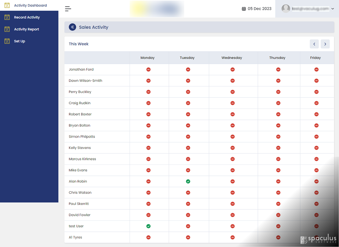
Task: Open Activity Dashboard from the sidebar
Action: (x=30, y=5)
